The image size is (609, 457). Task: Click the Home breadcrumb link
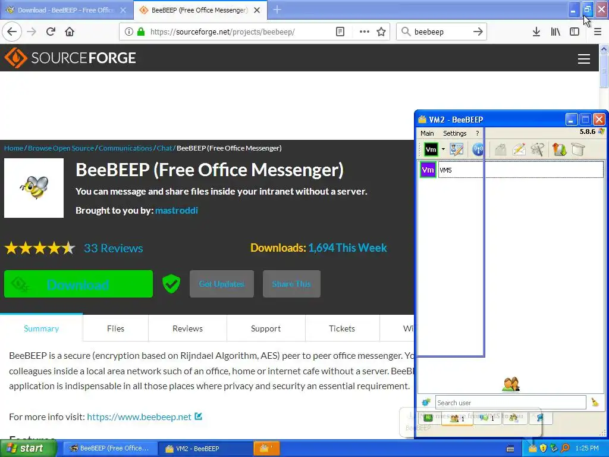(x=14, y=148)
